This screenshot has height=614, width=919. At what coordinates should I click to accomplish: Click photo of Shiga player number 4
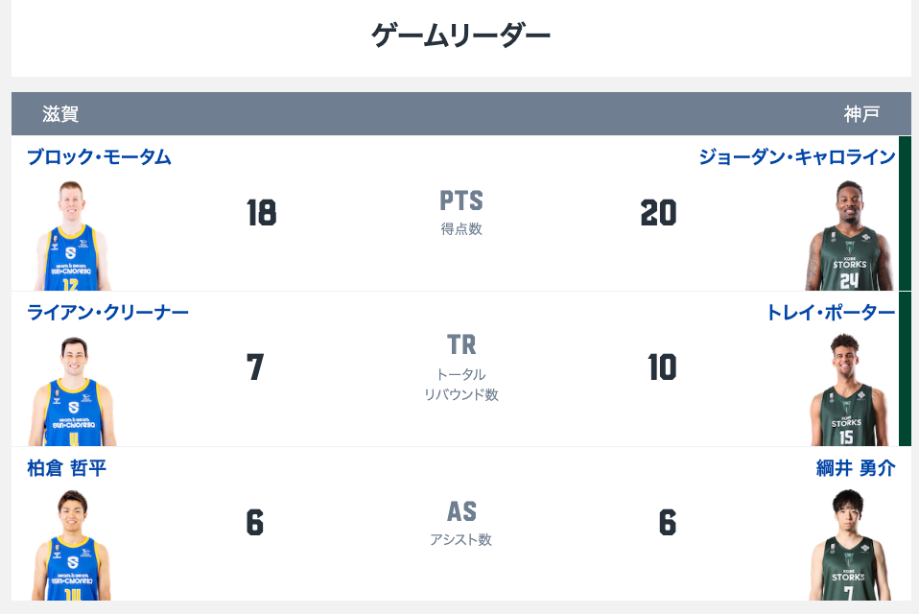point(73,391)
